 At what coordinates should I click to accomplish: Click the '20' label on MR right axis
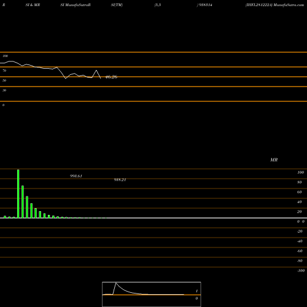[x=300, y=212]
